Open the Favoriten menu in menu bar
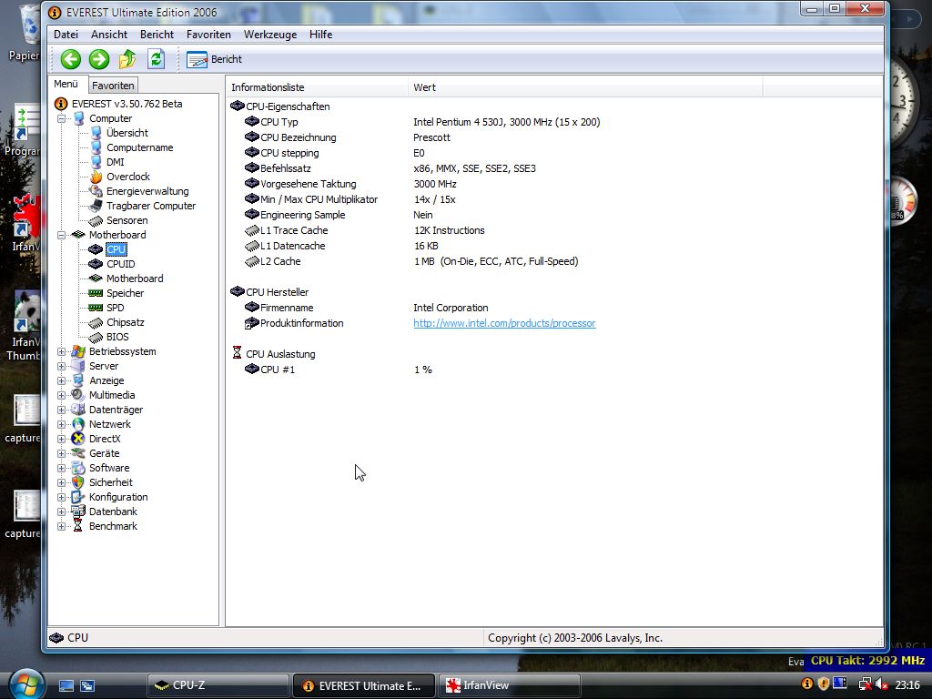 point(208,35)
